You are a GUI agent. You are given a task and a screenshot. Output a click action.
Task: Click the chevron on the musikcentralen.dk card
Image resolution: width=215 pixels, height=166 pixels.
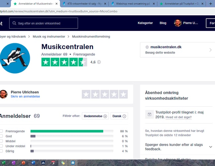coord(210,50)
